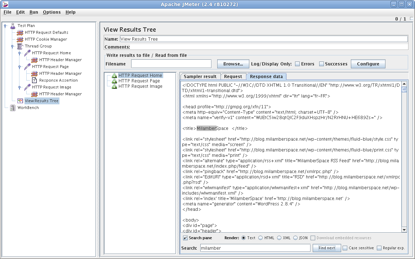Click the Test Plan icon
This screenshot has width=415, height=259.
pyautogui.click(x=12, y=25)
